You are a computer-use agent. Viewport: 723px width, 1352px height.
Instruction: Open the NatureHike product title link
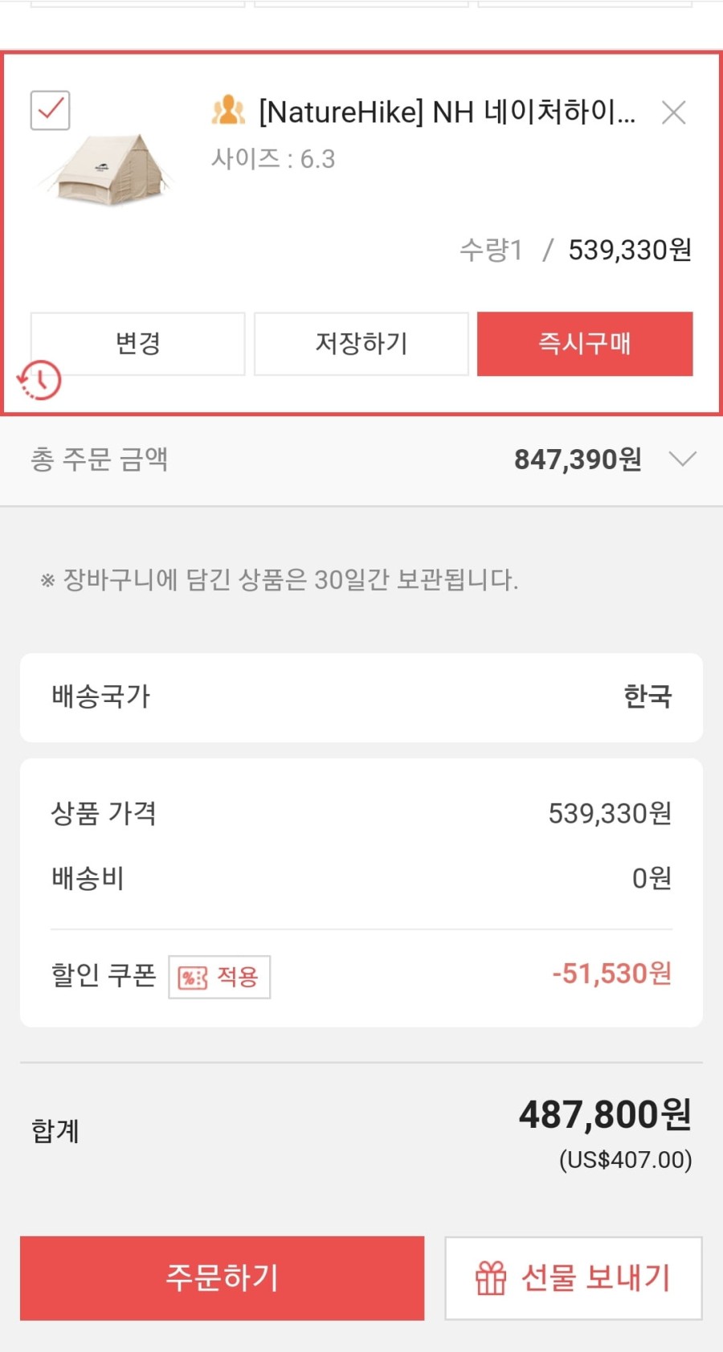pos(447,112)
